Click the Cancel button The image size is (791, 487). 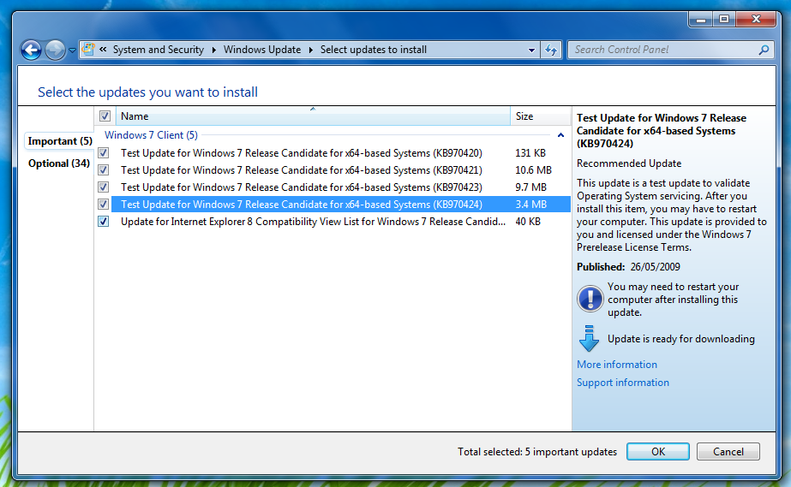[x=728, y=451]
